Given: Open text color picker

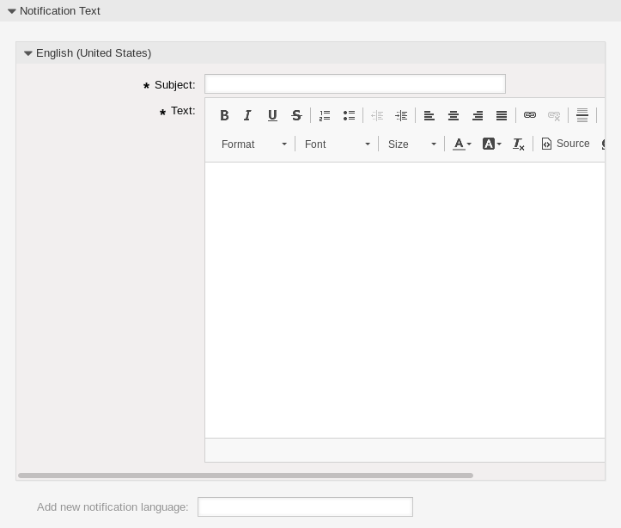Looking at the screenshot, I should (x=462, y=144).
